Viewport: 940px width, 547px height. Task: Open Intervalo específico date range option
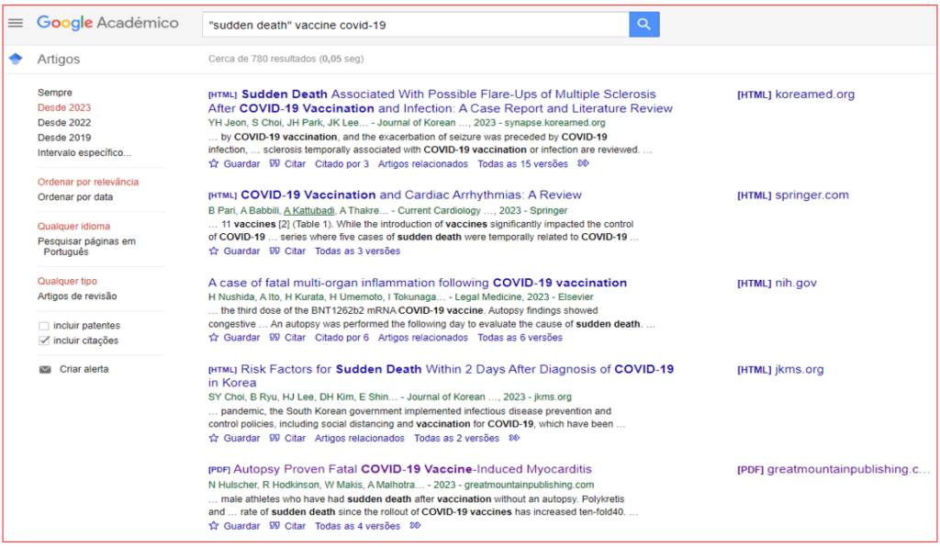(84, 152)
